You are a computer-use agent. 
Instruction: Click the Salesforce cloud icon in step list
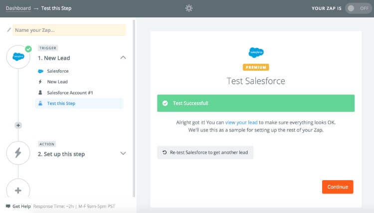tap(40, 71)
